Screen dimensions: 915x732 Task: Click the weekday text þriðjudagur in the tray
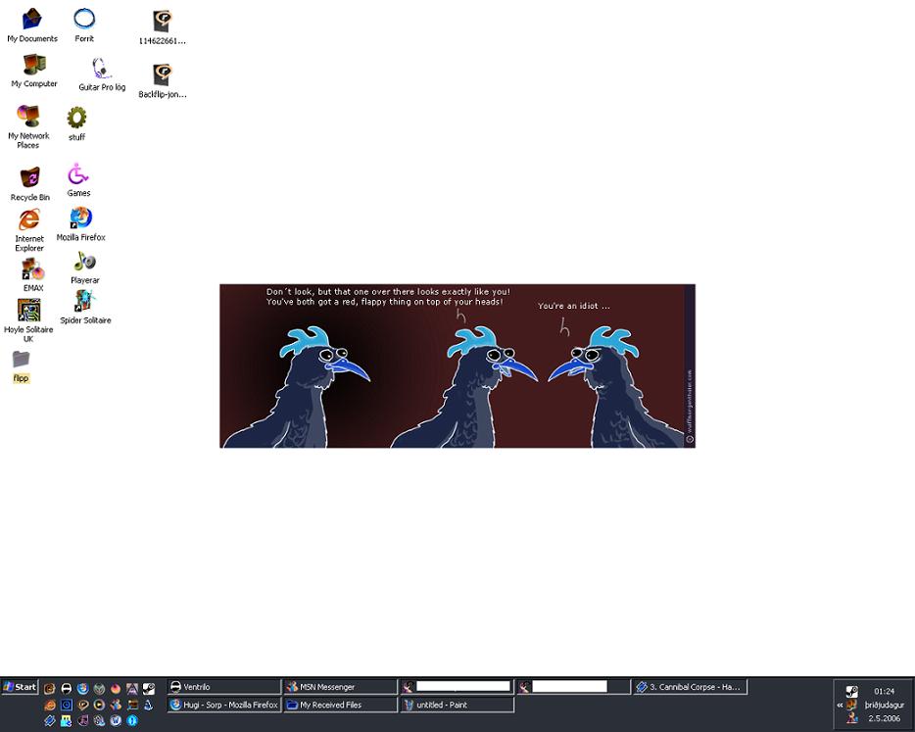click(884, 706)
